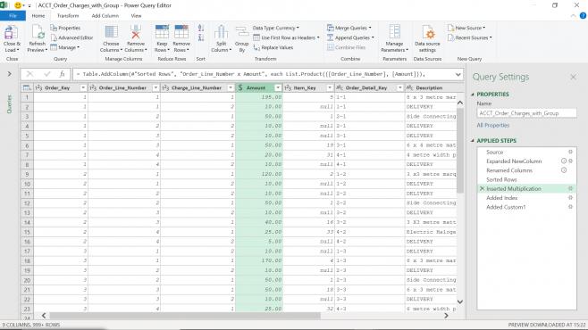The width and height of the screenshot is (588, 330).
Task: Select the Source applied step
Action: [495, 152]
